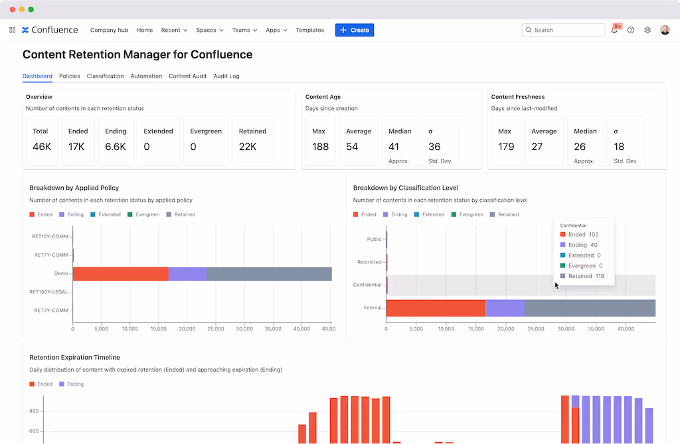Select the Dashboard tab
Viewport: 680px width, 444px height.
tap(37, 76)
